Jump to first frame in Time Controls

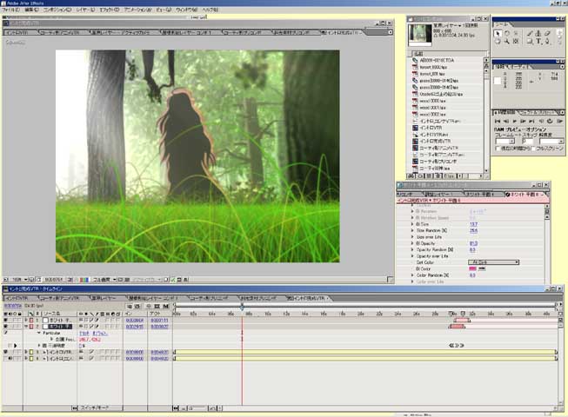click(x=498, y=121)
